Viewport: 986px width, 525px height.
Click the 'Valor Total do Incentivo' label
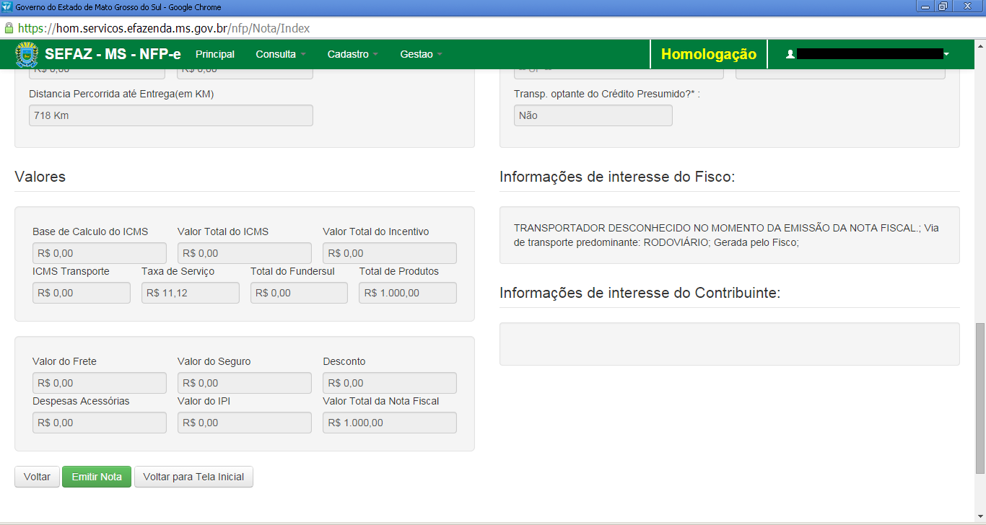[x=376, y=231]
